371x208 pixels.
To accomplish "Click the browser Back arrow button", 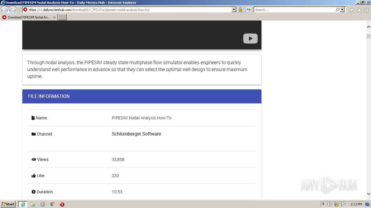I will pos(5,10).
